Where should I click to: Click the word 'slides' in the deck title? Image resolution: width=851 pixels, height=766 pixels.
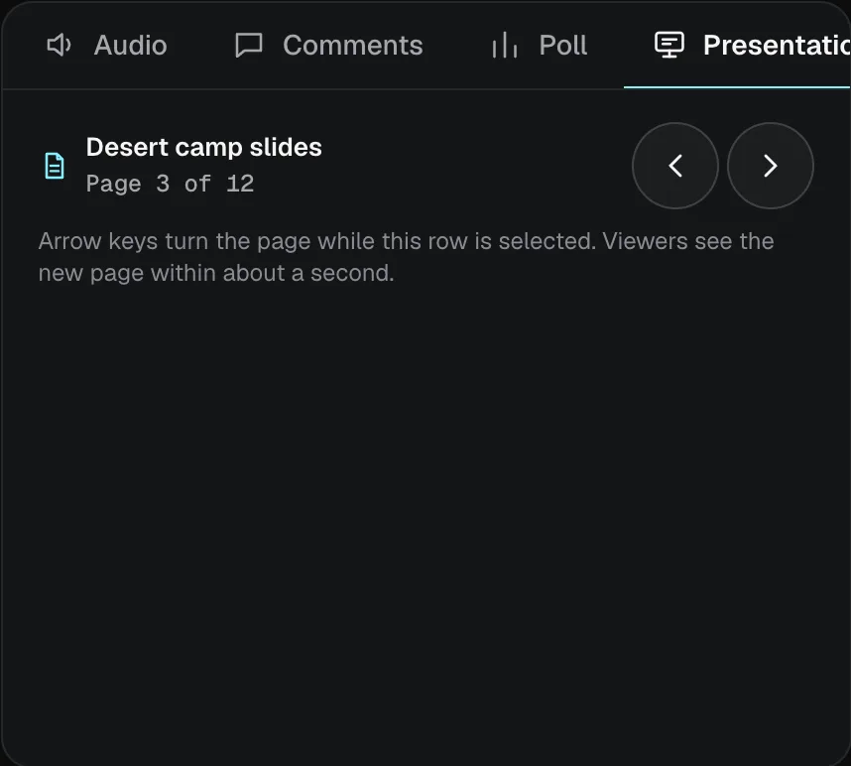pyautogui.click(x=286, y=147)
